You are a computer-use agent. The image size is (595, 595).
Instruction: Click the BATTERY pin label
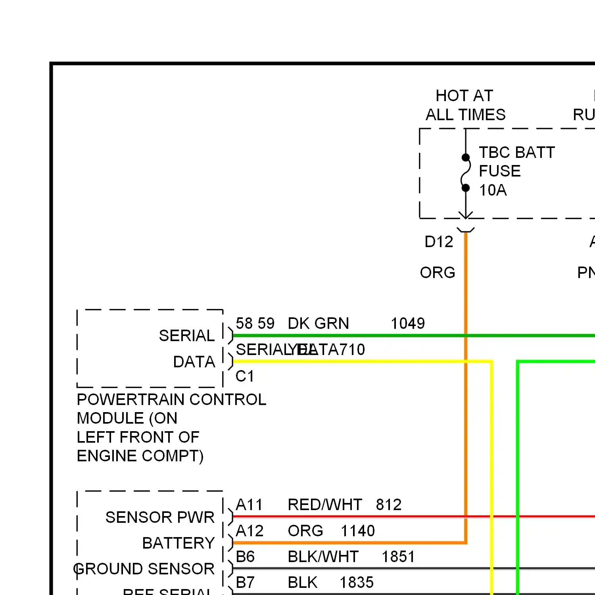click(178, 543)
